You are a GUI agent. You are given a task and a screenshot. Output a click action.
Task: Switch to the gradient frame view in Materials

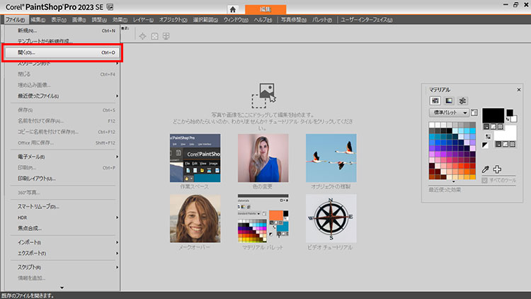coord(449,101)
